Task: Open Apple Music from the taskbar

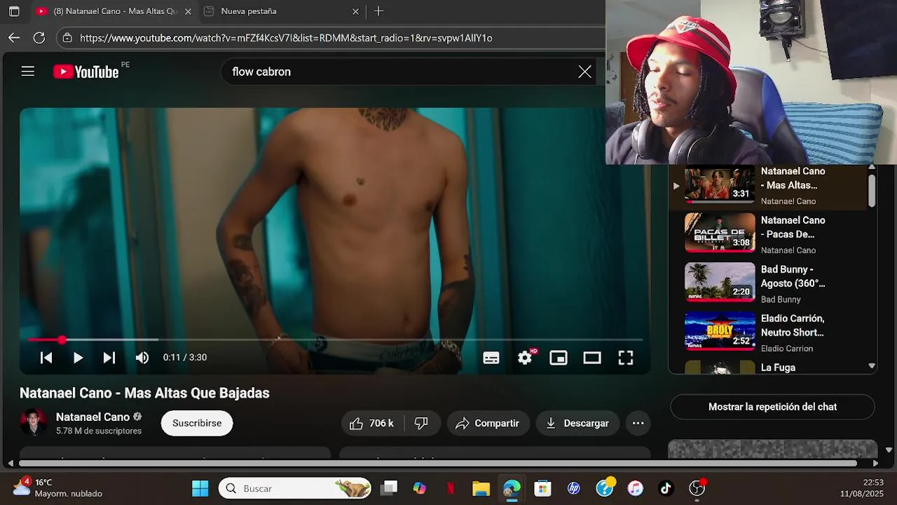Action: pyautogui.click(x=636, y=488)
